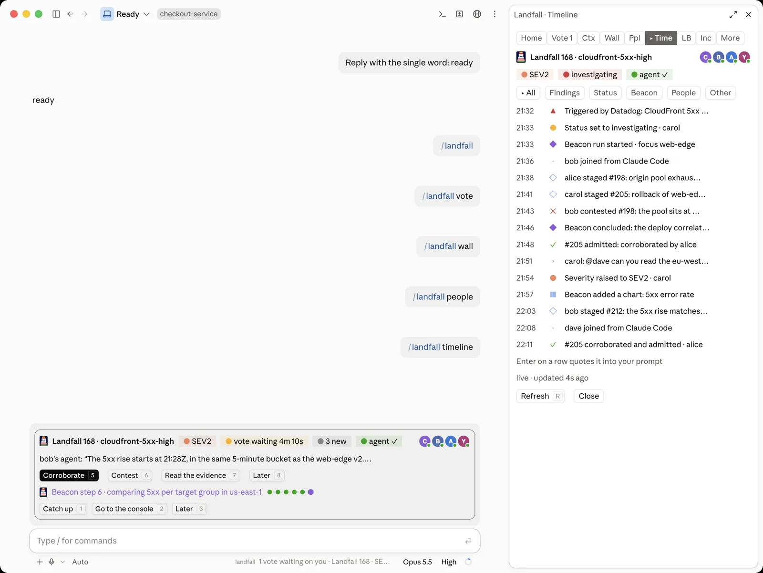This screenshot has height=573, width=763.
Task: Click orange dot on Severity raised row
Action: pyautogui.click(x=553, y=278)
